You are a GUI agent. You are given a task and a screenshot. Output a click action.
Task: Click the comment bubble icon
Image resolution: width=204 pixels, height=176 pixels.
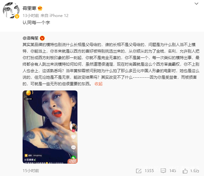pos(163,171)
